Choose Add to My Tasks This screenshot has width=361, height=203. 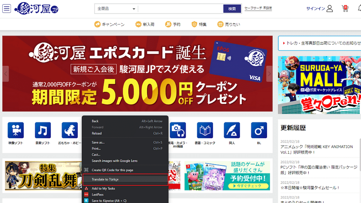pos(125,188)
